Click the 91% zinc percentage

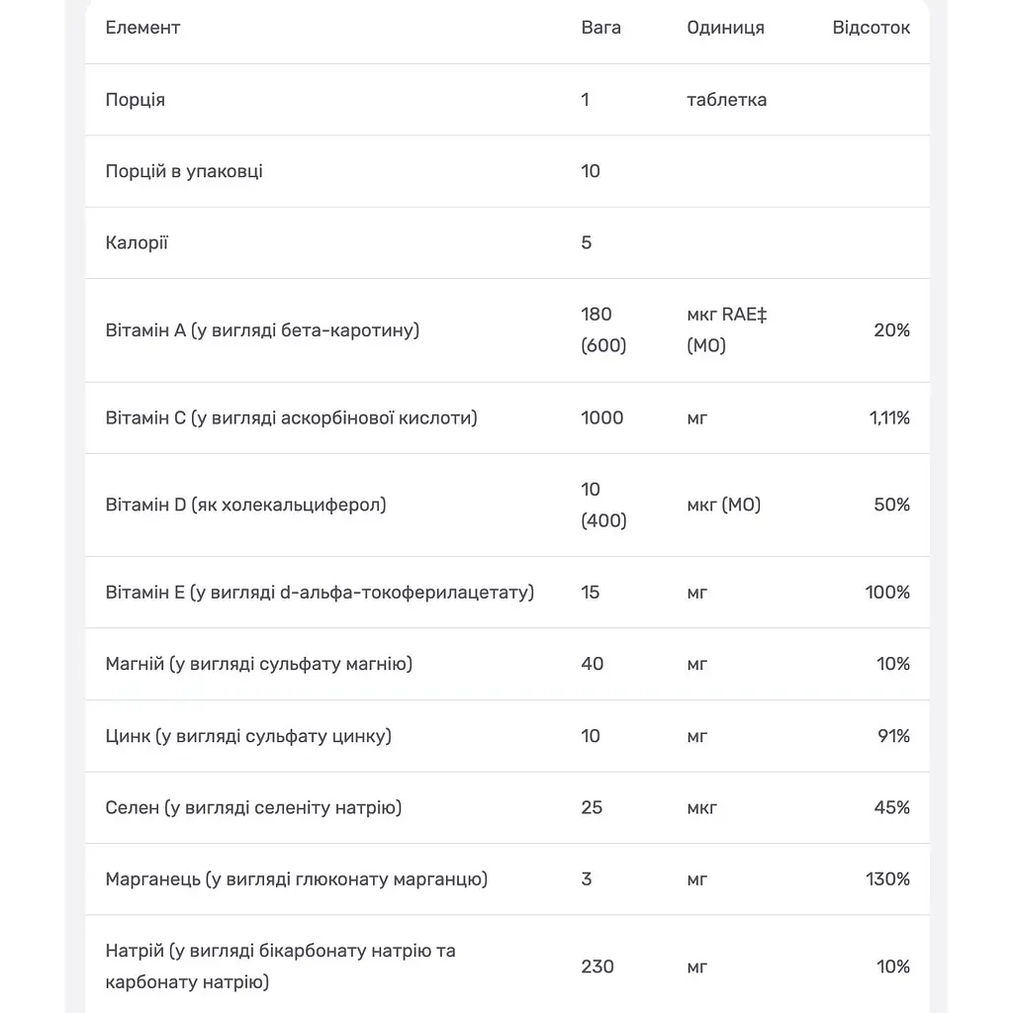(893, 736)
